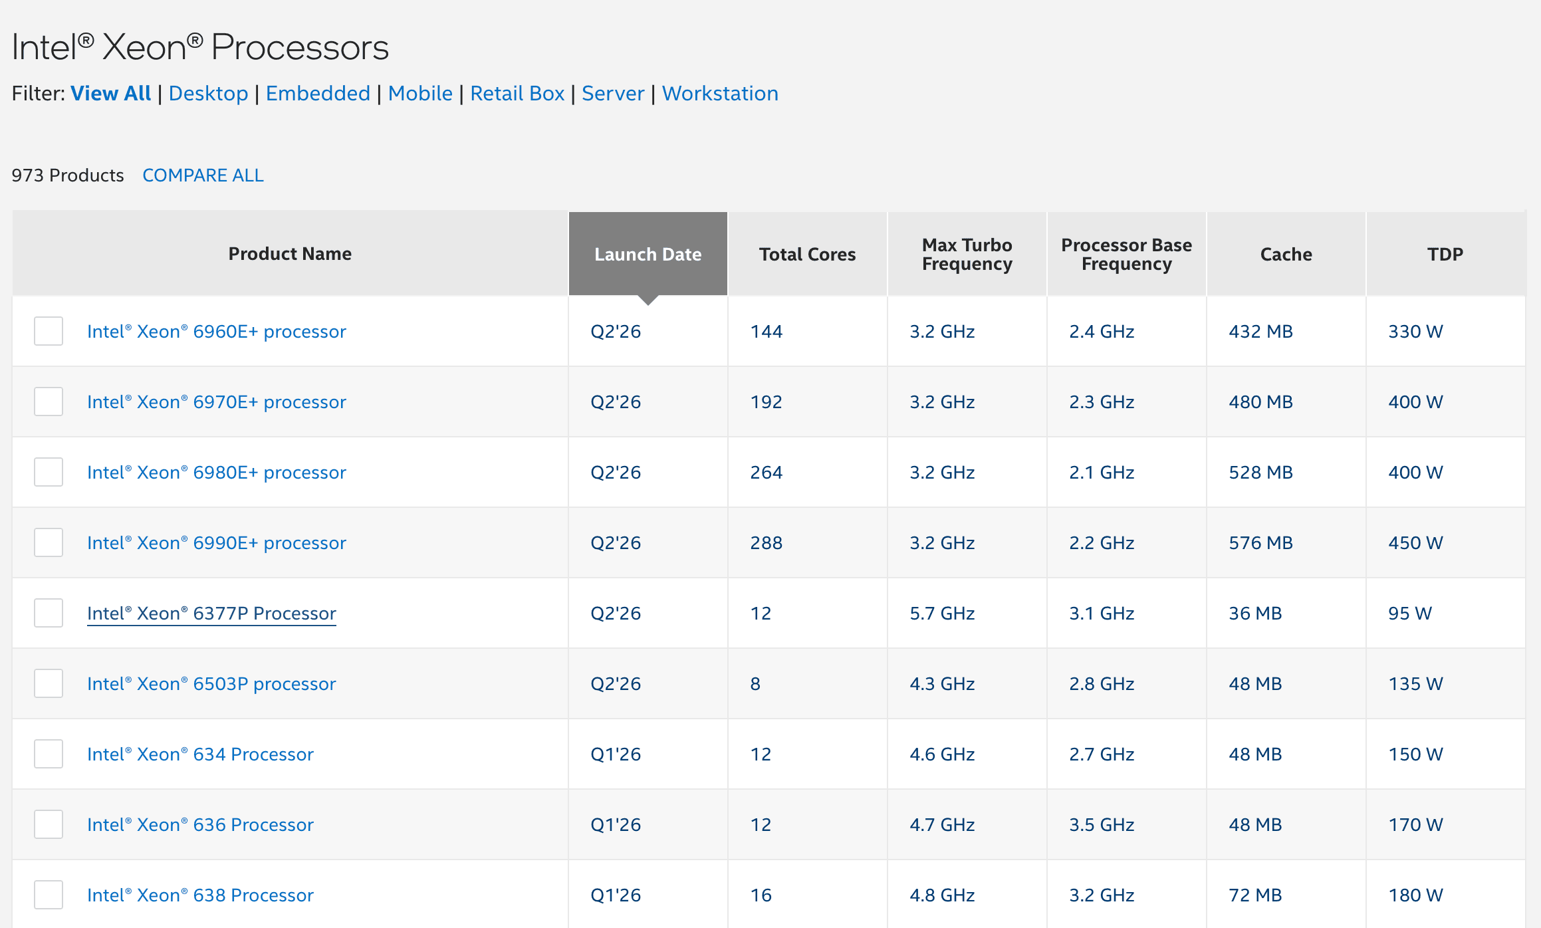
Task: Check the box beside Xeon 6990E+ processor
Action: (x=49, y=542)
